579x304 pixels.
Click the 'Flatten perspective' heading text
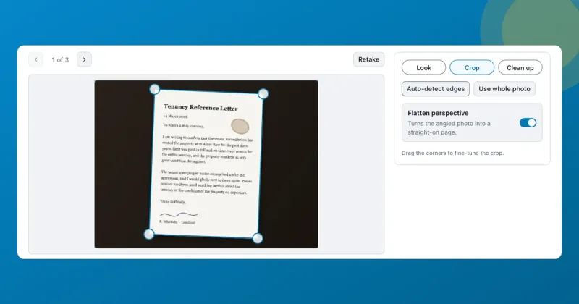coord(438,113)
